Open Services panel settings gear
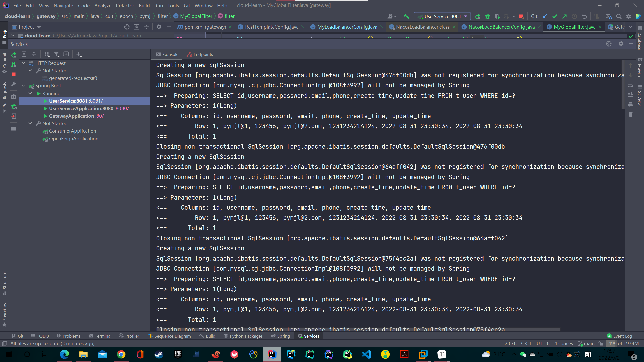This screenshot has height=362, width=644. tap(621, 44)
